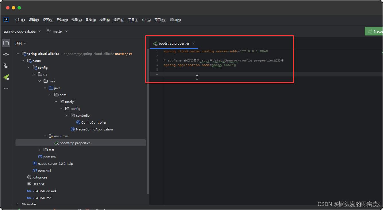The height and width of the screenshot is (210, 383).
Task: Click the spring leaf icon on editor tab
Action: pos(155,43)
